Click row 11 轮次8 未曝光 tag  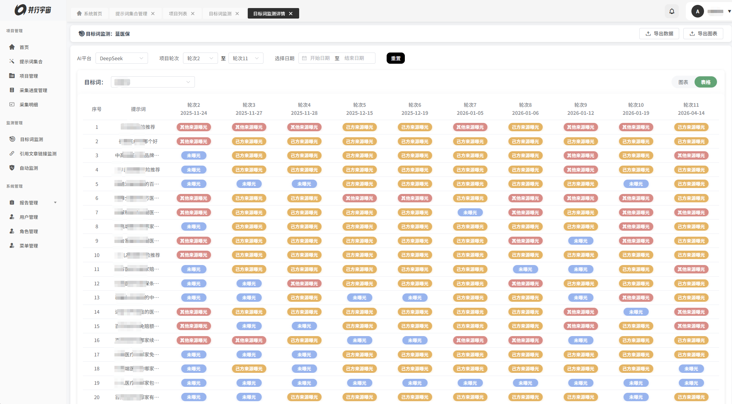[x=526, y=269]
